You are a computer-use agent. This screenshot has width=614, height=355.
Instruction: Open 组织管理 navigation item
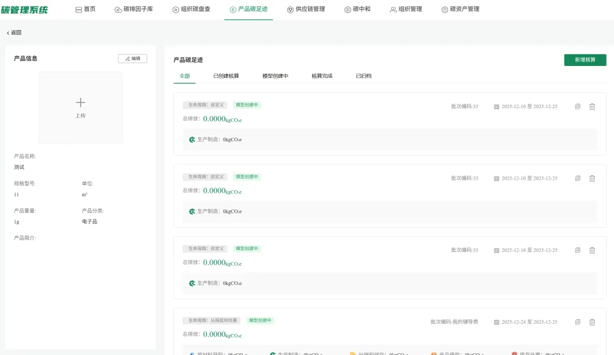point(406,9)
